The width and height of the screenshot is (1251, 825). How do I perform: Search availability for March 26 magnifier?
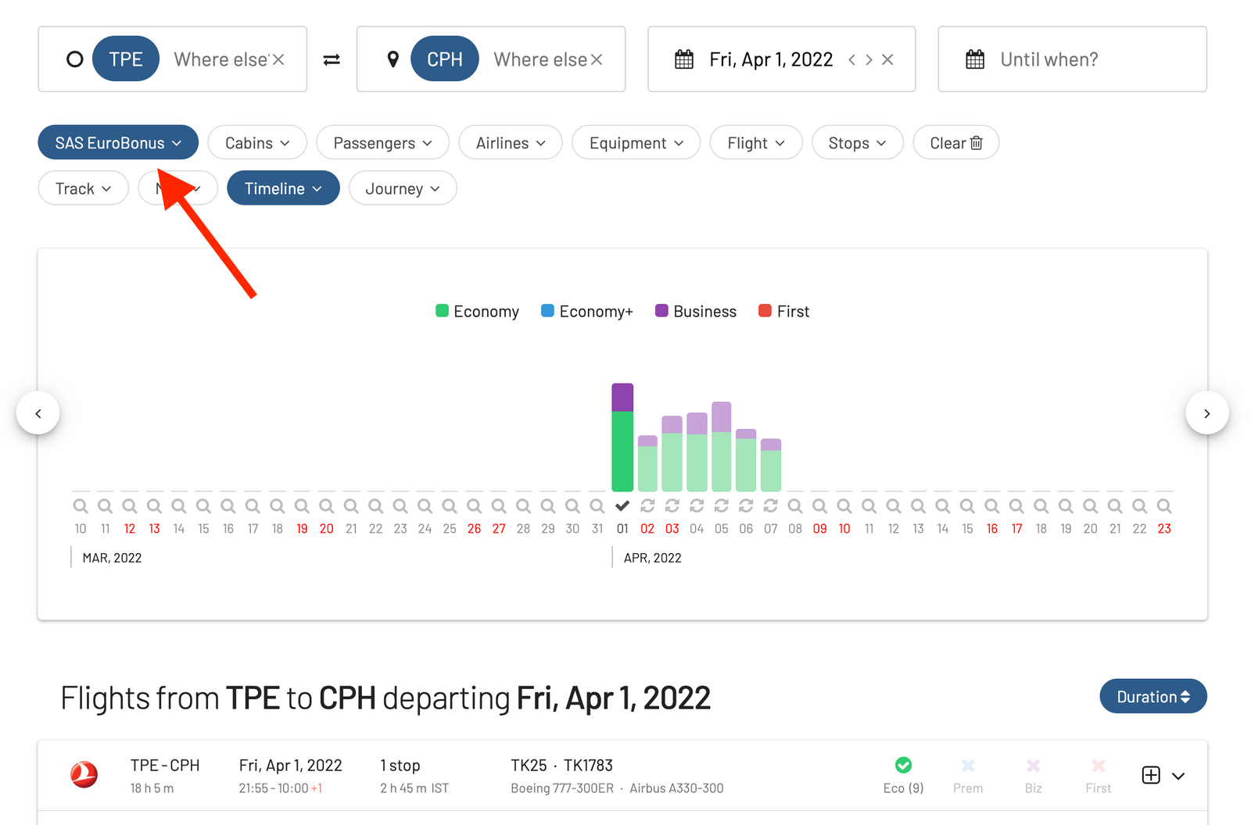click(475, 505)
